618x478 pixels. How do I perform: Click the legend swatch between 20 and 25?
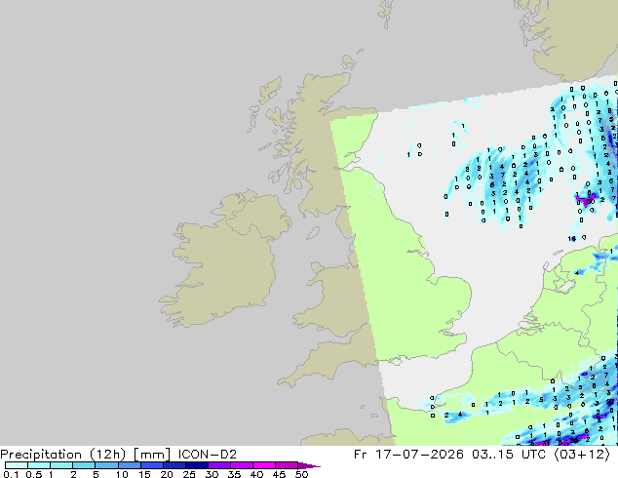pyautogui.click(x=174, y=465)
